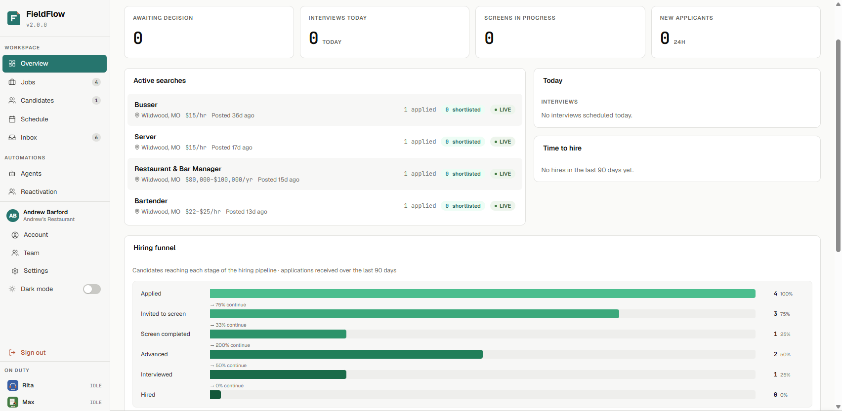Click the Jobs count badge 4
Screen dimensions: 842x411
pyautogui.click(x=96, y=82)
